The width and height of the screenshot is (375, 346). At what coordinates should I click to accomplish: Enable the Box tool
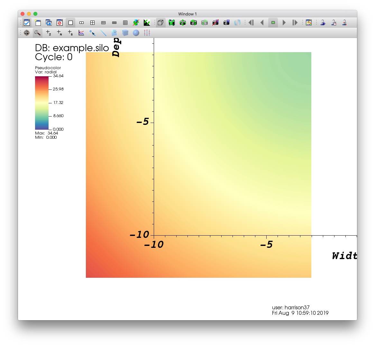pos(125,33)
